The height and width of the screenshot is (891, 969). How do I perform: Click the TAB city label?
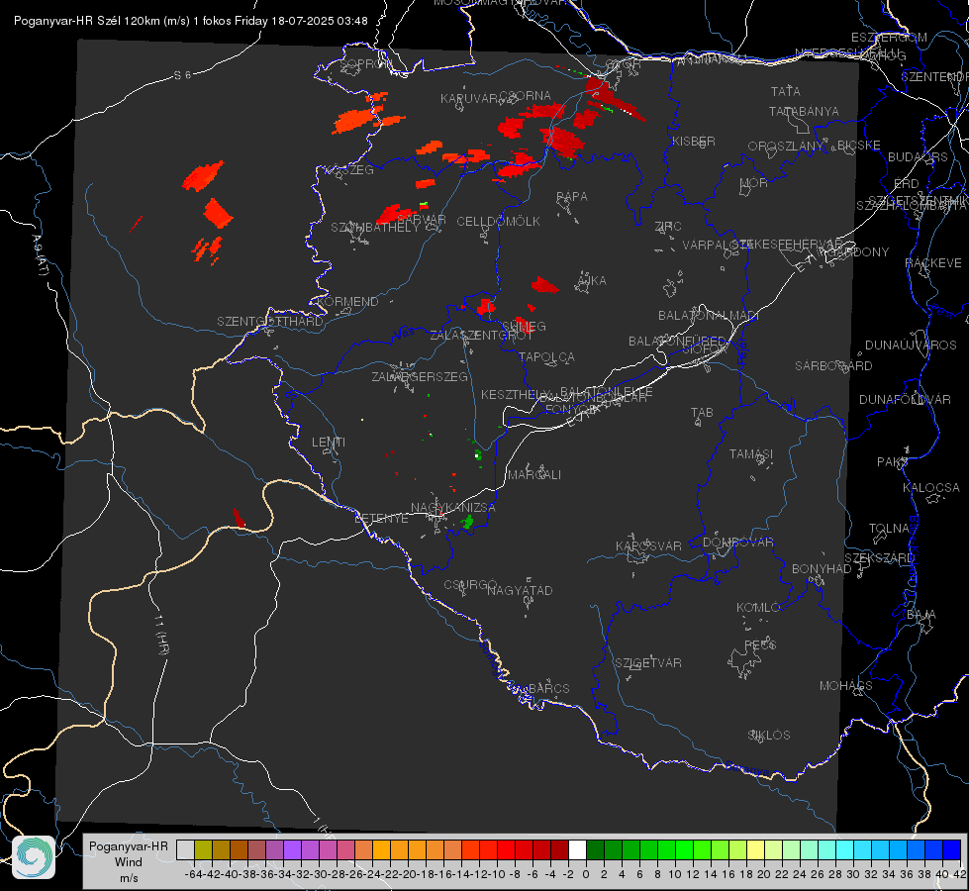[x=702, y=413]
